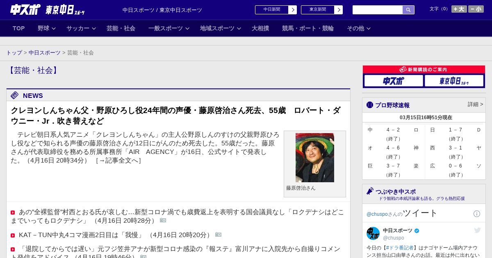Click 中日スポーツ breadcrumb link
Viewport: 492px width, 258px height.
[x=45, y=53]
